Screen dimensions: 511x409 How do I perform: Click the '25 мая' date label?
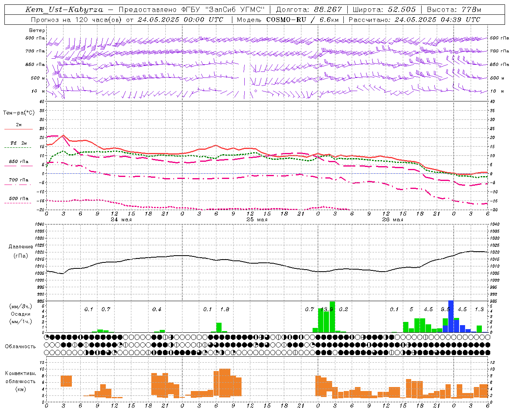(257, 220)
